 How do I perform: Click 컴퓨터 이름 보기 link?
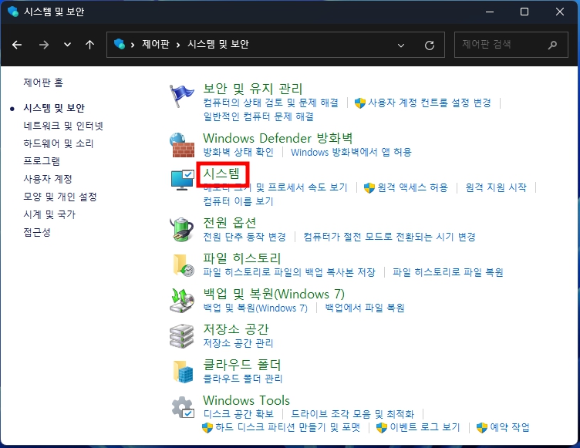(x=238, y=201)
